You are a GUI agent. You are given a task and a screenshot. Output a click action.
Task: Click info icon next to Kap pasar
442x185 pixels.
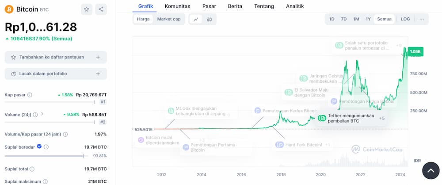(x=30, y=95)
